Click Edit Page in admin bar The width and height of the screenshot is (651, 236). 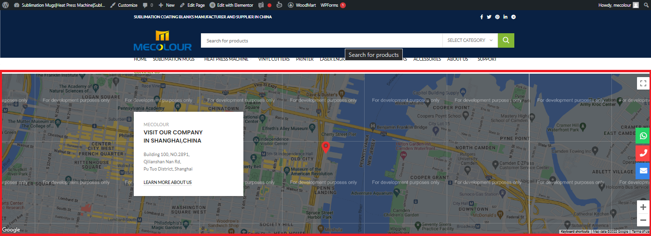pyautogui.click(x=192, y=5)
